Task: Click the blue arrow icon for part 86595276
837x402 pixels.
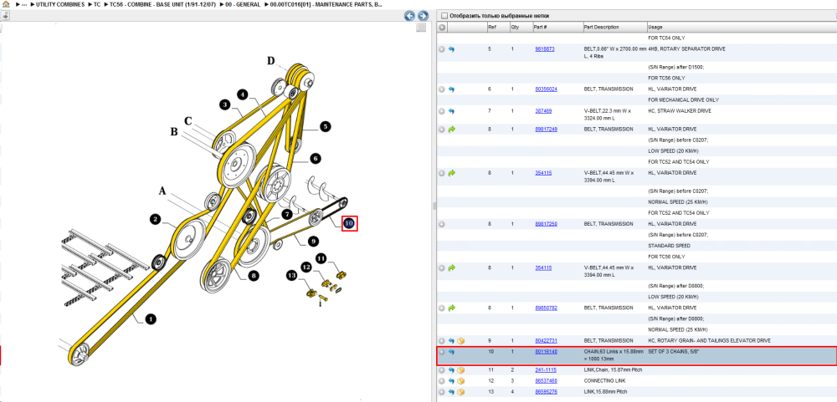Action: pyautogui.click(x=452, y=392)
